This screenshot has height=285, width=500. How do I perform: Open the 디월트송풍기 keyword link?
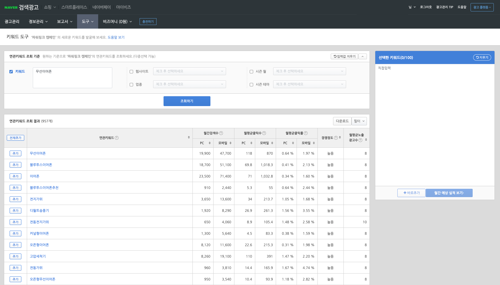[x=39, y=211]
